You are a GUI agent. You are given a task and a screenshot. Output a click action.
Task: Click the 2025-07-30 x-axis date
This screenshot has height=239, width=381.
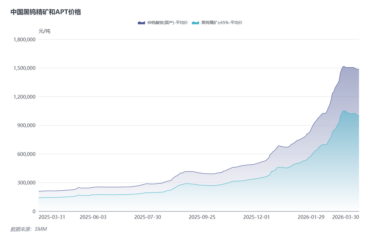tap(147, 217)
